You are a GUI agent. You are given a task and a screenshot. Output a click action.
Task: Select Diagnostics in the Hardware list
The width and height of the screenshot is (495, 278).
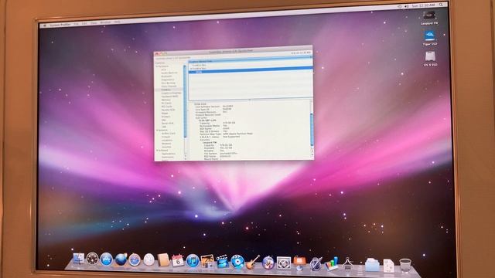(168, 80)
